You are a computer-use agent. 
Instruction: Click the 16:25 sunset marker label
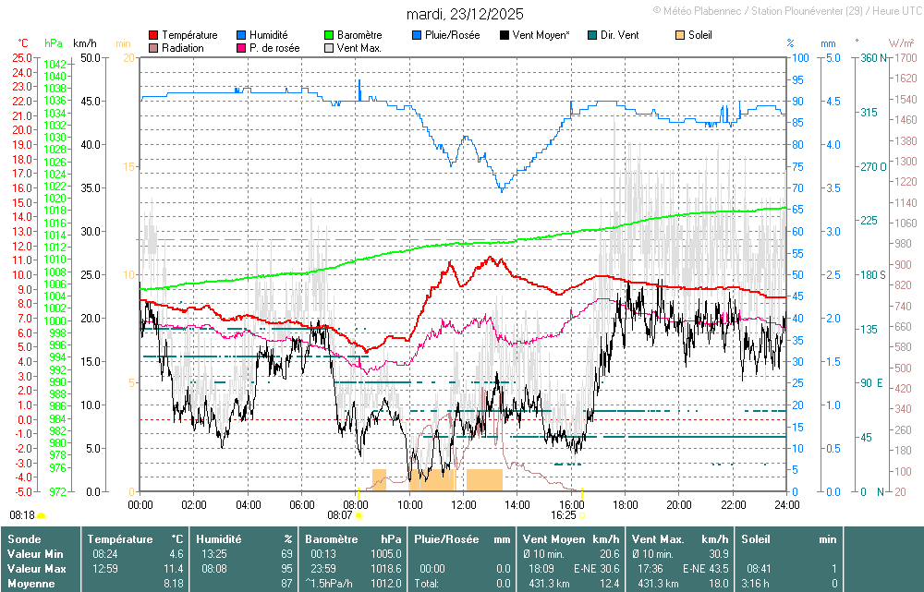563,514
